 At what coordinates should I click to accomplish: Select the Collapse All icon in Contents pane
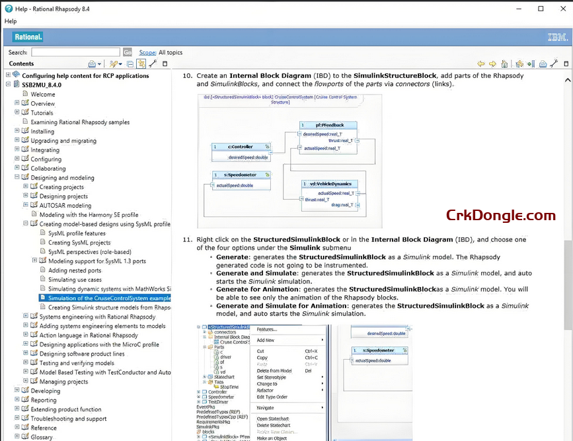(x=130, y=63)
